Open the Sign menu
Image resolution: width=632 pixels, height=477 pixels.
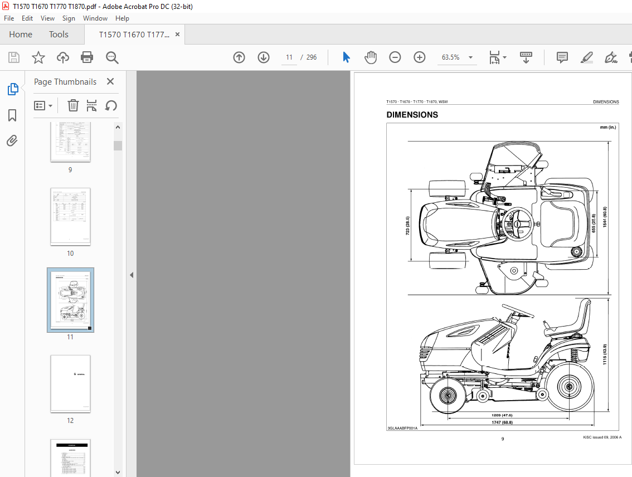(69, 18)
